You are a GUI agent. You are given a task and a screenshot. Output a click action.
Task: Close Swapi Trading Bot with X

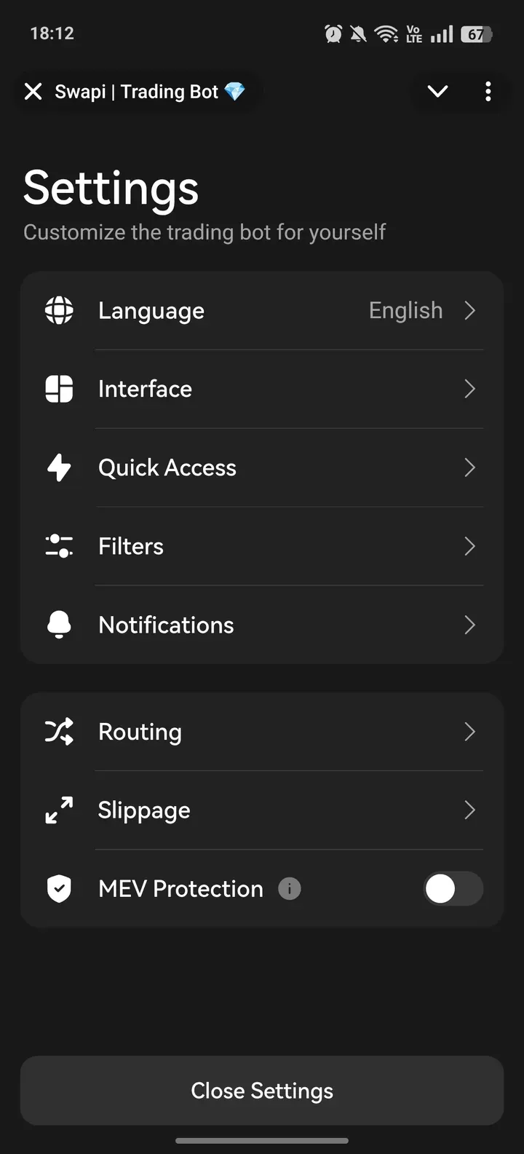click(x=33, y=92)
